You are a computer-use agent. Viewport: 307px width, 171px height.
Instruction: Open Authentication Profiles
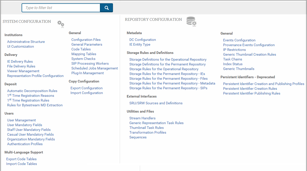(25, 144)
